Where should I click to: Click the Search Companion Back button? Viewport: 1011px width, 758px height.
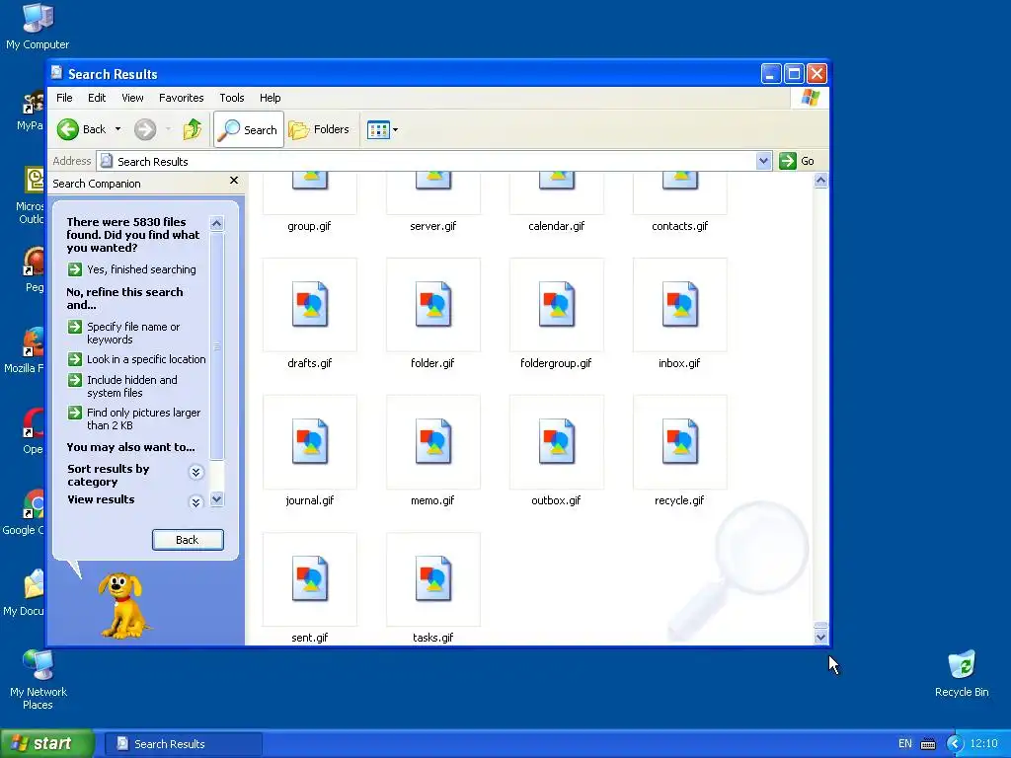(x=188, y=540)
